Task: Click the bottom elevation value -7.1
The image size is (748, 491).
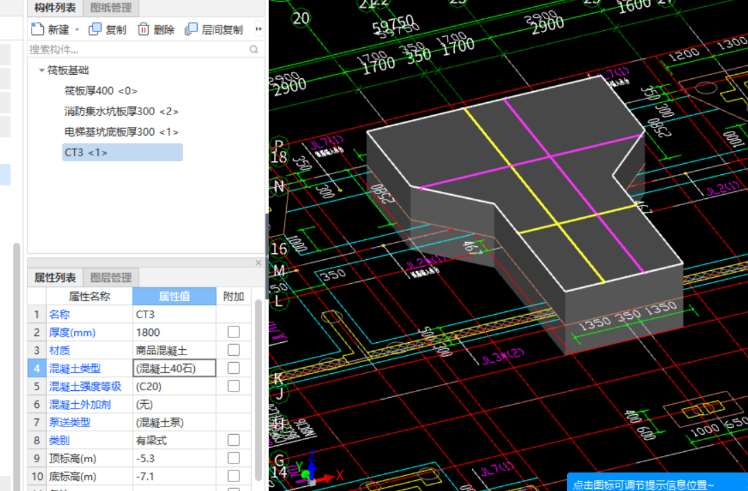Action: (x=174, y=476)
